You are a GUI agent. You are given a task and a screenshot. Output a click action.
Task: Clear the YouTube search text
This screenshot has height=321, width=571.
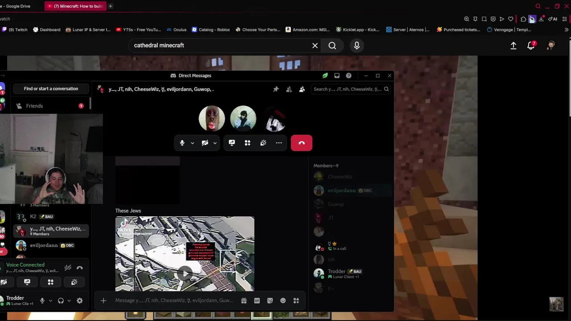[x=315, y=45]
